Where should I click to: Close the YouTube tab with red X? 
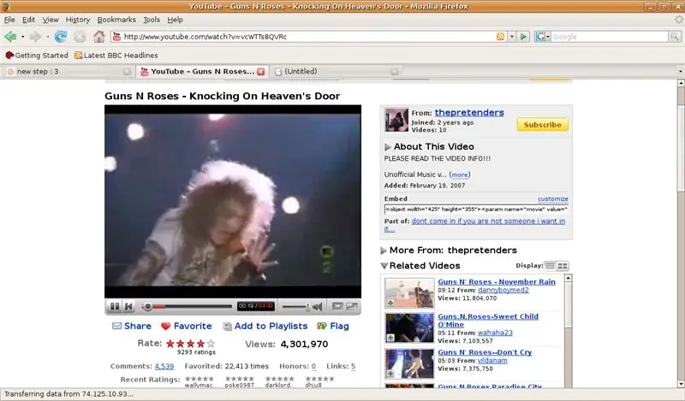click(261, 72)
